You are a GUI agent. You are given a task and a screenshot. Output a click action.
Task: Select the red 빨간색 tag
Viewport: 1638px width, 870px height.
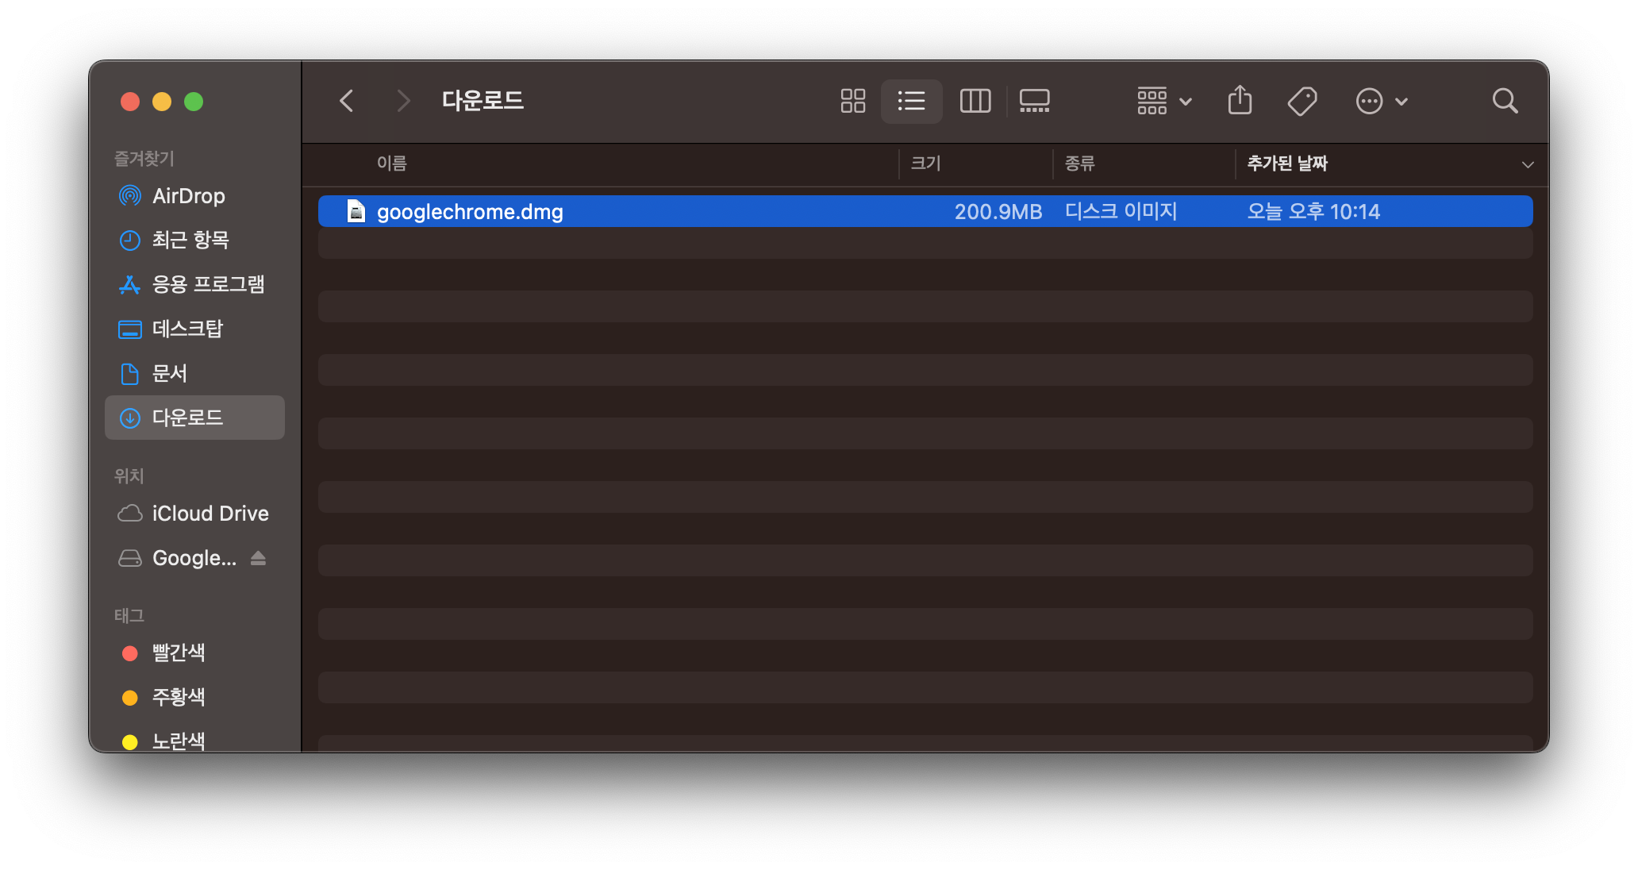point(178,652)
